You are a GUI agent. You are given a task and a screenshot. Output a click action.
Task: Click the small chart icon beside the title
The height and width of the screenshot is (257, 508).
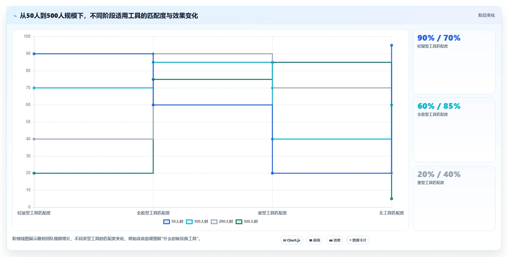[x=15, y=16]
